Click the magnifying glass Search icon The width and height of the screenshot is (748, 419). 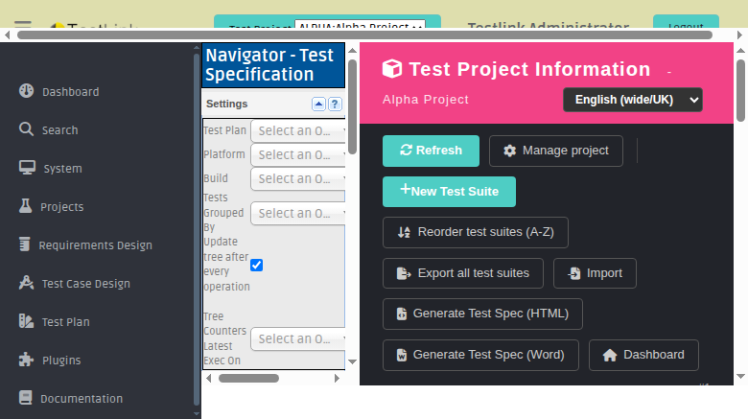coord(26,128)
